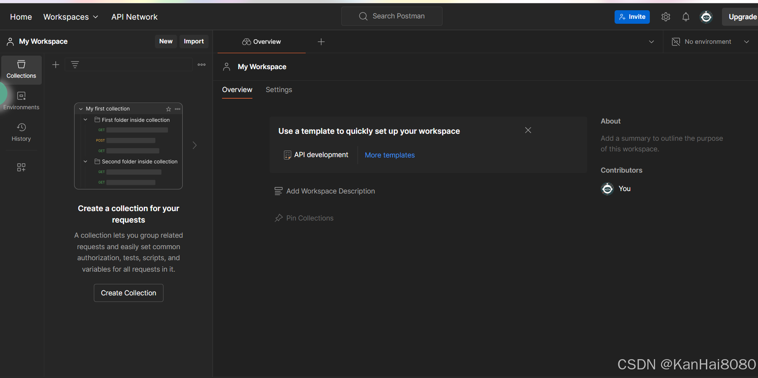Click the workspace person icon in overview header

(227, 67)
